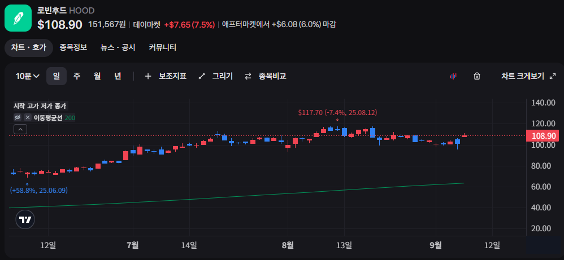Click the +$7.65 (7.5%) day change
The height and width of the screenshot is (260, 564).
(x=189, y=24)
